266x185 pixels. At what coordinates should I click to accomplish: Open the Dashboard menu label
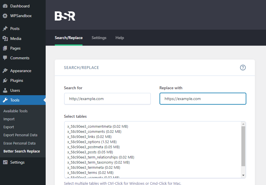20,6
